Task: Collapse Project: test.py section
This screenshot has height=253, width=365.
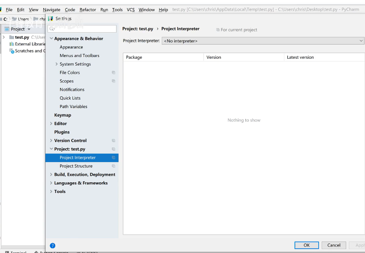Action: 51,149
